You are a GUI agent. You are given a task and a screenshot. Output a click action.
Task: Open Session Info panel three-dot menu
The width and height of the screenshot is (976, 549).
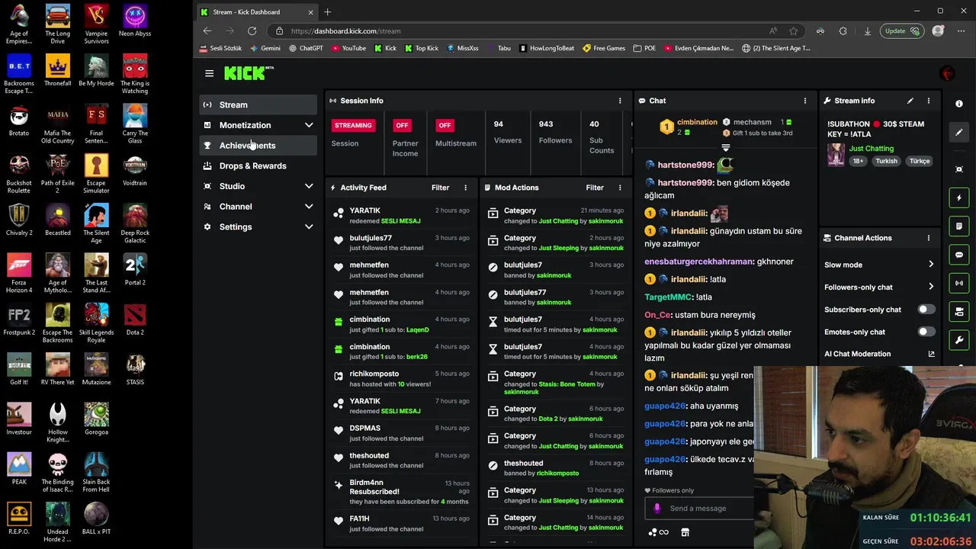[619, 101]
